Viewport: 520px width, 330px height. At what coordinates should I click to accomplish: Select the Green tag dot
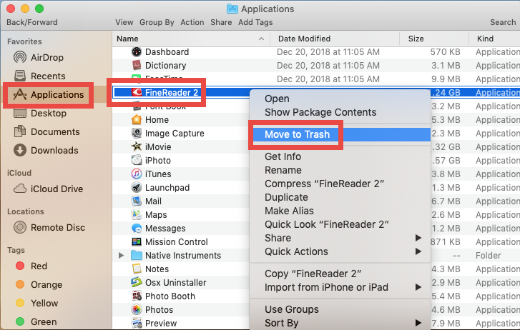point(20,321)
